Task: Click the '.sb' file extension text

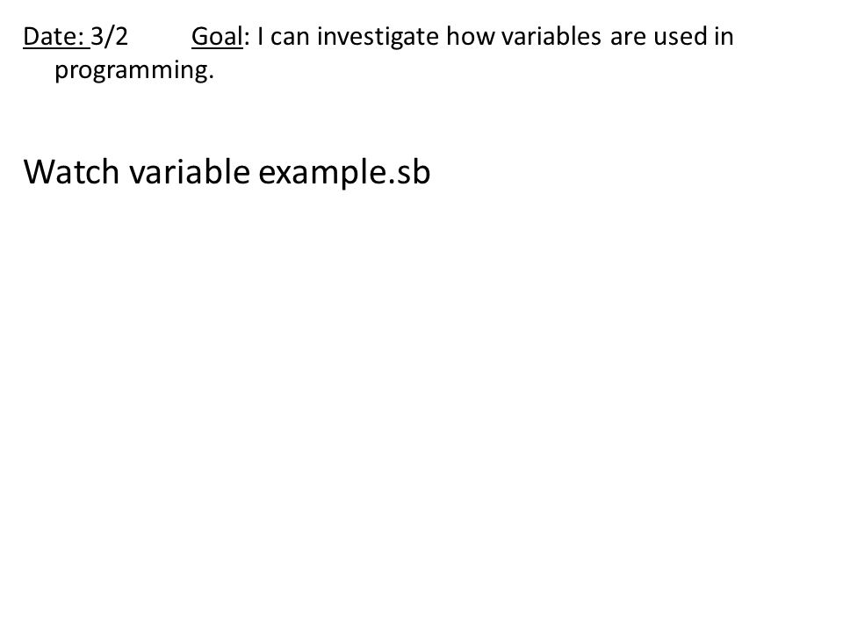Action: coord(409,173)
